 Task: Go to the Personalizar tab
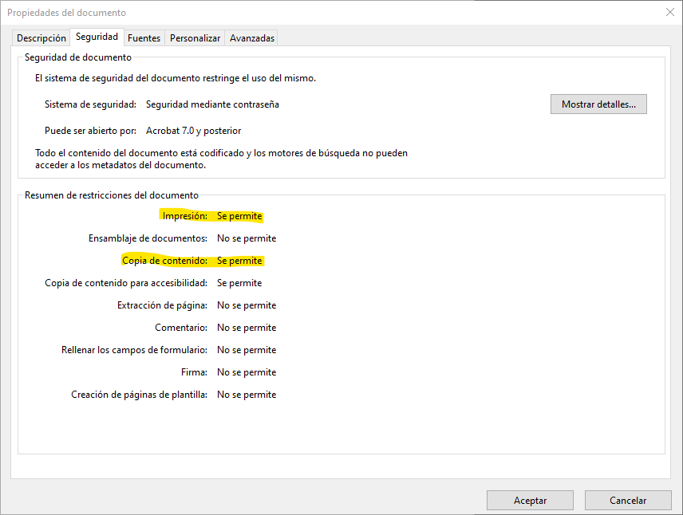coord(195,37)
